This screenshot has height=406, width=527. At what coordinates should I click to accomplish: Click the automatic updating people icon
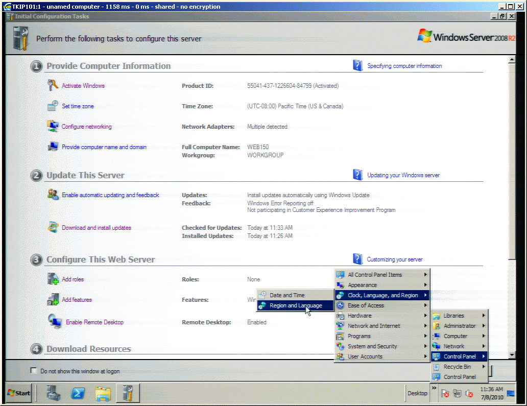pos(53,195)
